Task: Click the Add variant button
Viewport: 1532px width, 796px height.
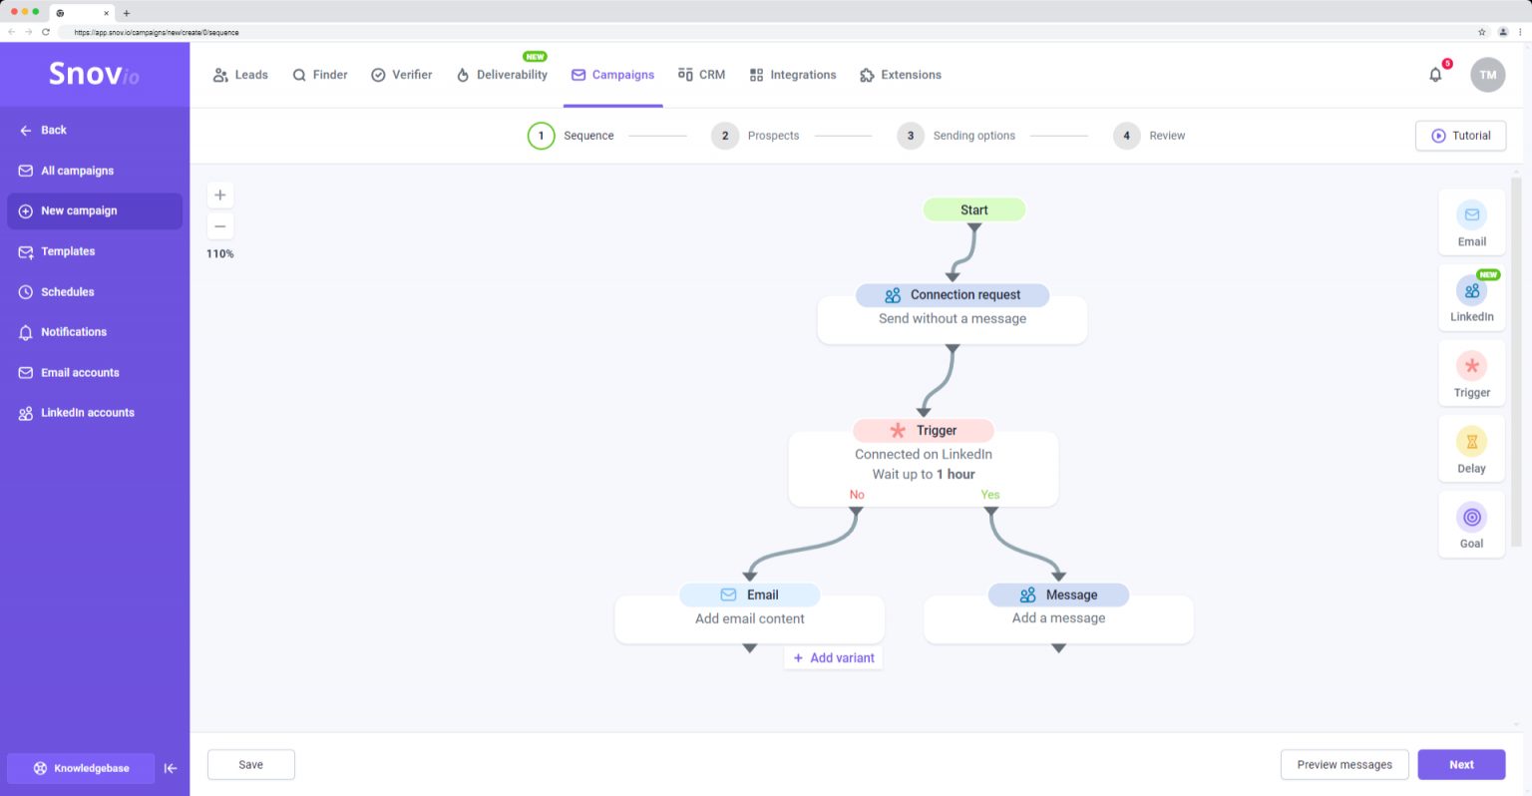Action: coord(834,658)
